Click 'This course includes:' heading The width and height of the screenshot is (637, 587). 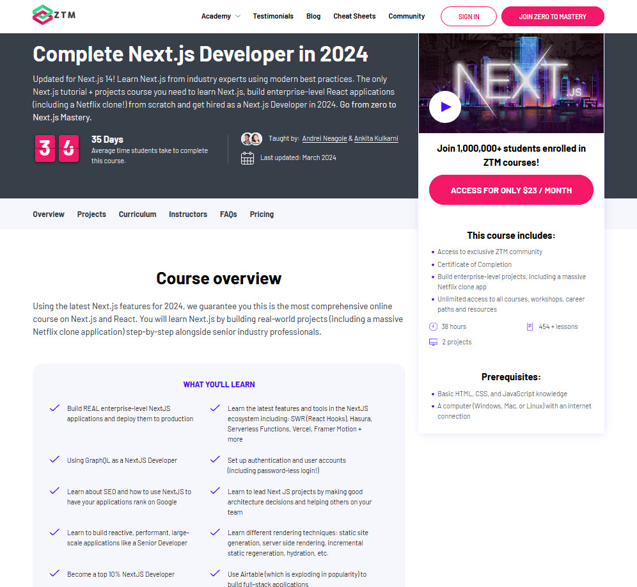point(510,236)
